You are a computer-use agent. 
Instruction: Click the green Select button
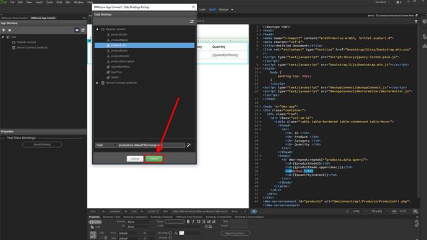pyautogui.click(x=154, y=158)
